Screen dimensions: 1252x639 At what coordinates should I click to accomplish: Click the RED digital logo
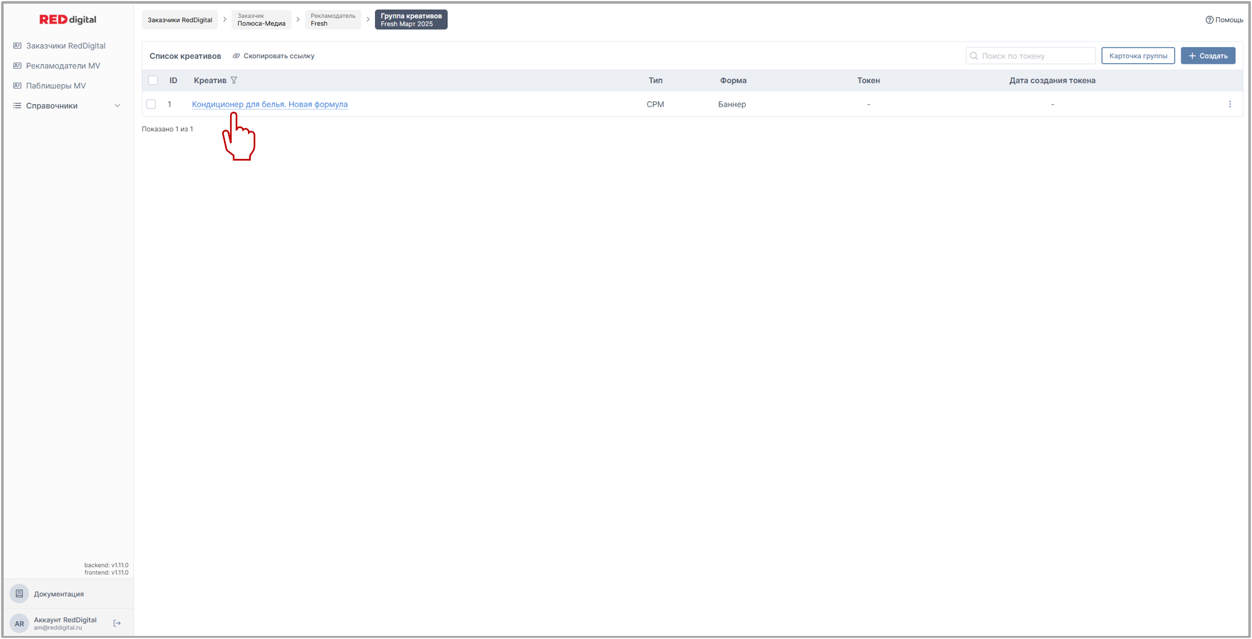click(68, 20)
